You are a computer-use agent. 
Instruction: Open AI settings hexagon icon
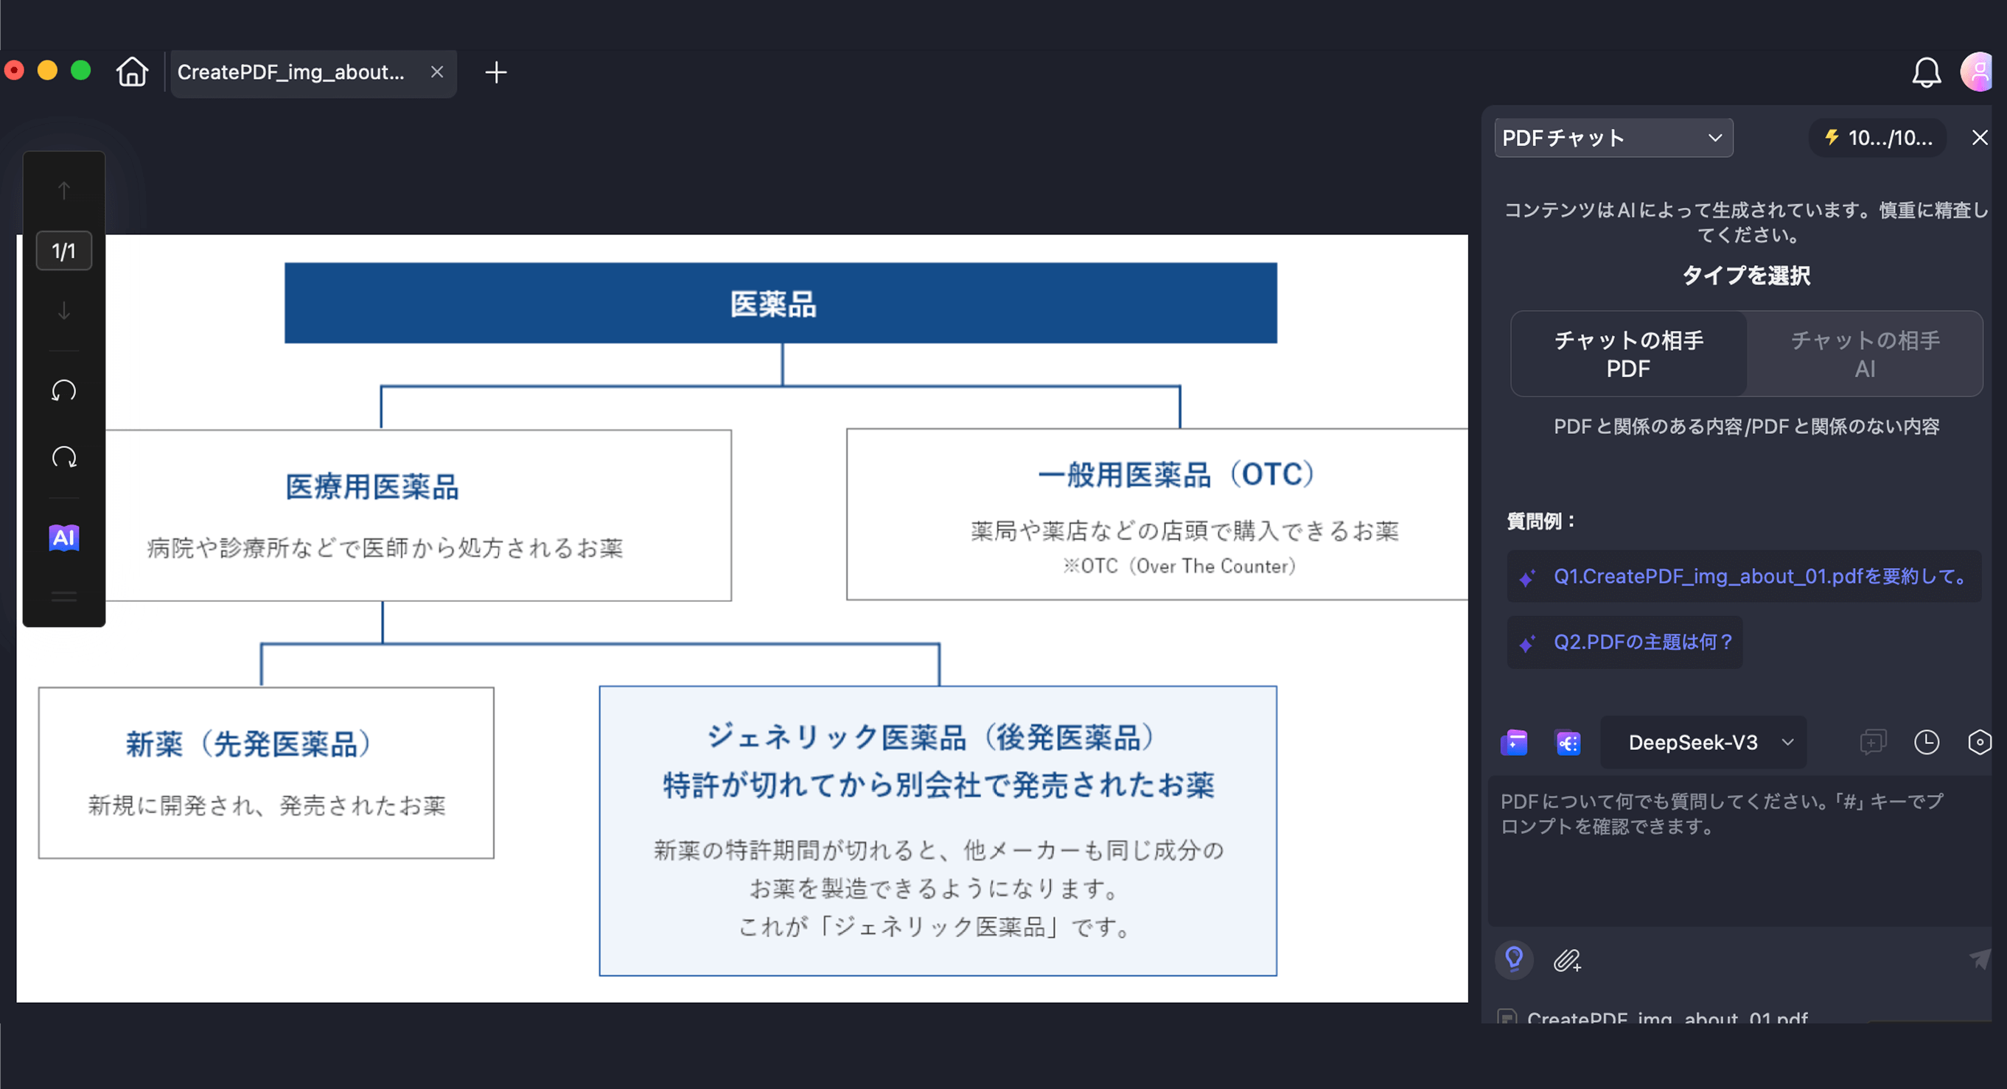click(1979, 741)
